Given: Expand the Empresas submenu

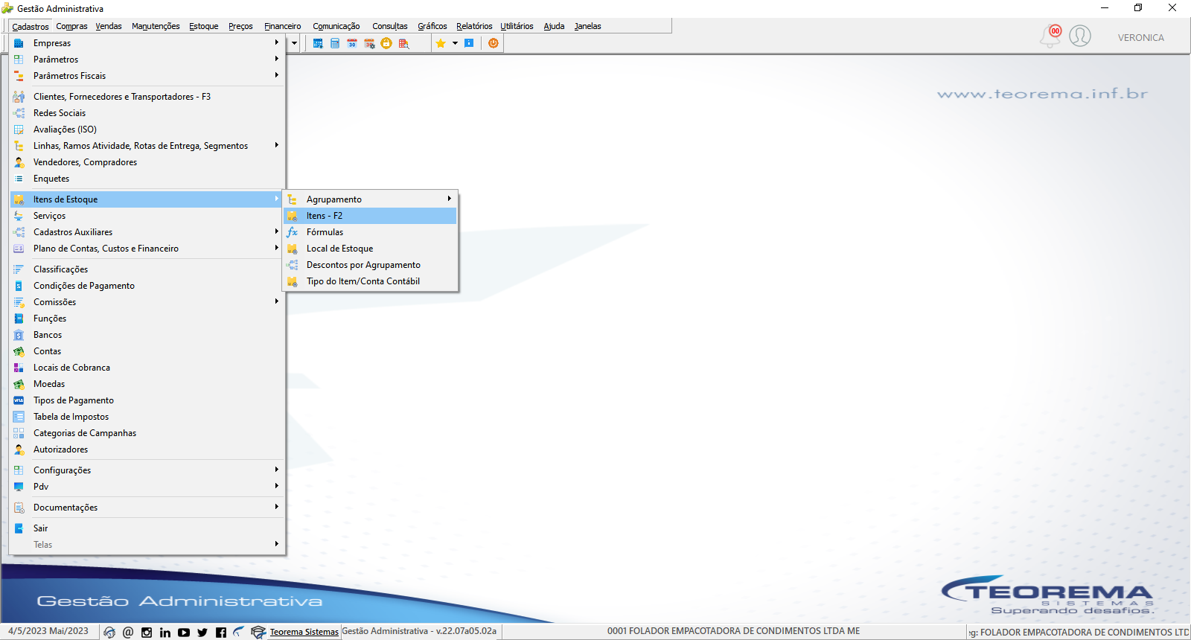Looking at the screenshot, I should (147, 43).
